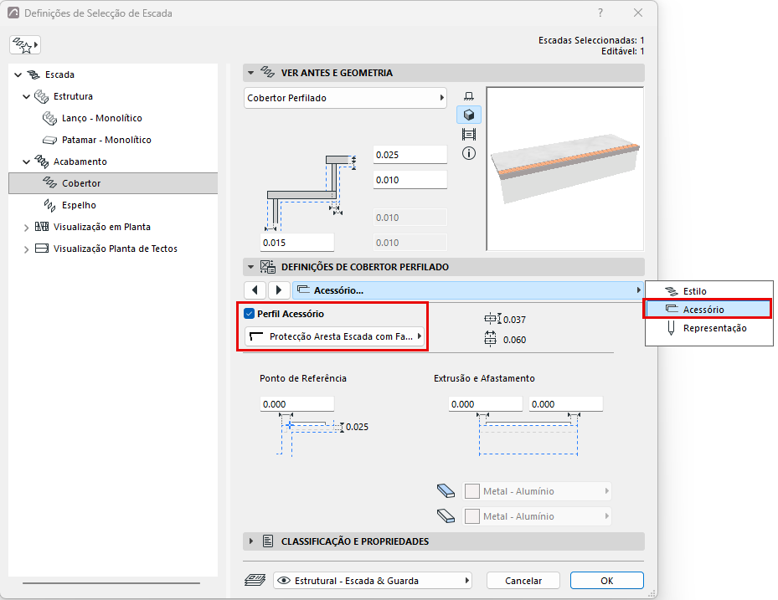778x600 pixels.
Task: Click the layer stack icon near Estrutural
Action: (x=255, y=580)
